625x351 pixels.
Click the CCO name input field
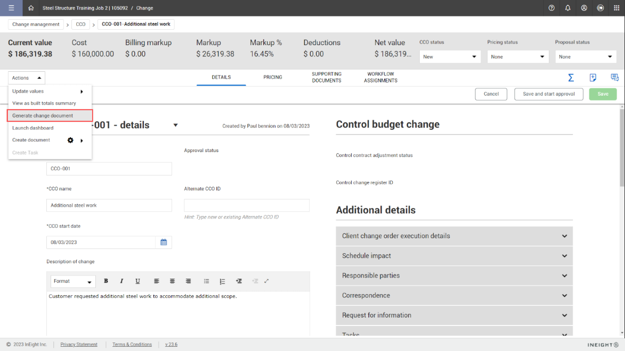(x=109, y=205)
